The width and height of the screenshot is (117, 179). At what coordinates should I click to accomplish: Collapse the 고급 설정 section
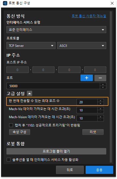(30, 93)
